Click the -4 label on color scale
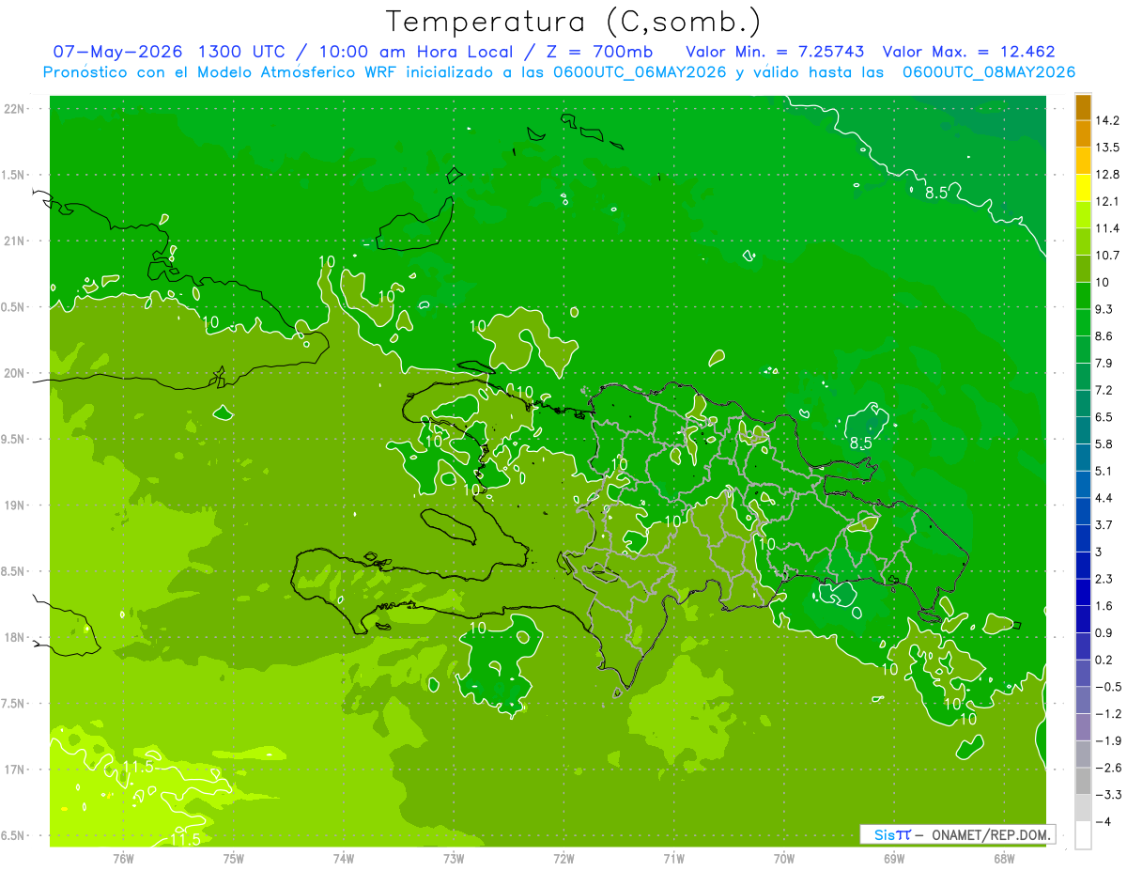The width and height of the screenshot is (1127, 871). (1105, 821)
